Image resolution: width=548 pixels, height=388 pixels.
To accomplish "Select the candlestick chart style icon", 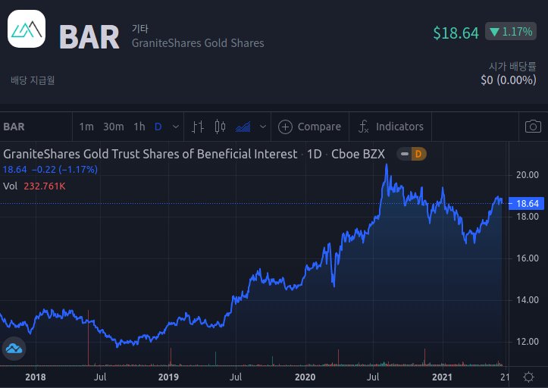I will pyautogui.click(x=220, y=127).
